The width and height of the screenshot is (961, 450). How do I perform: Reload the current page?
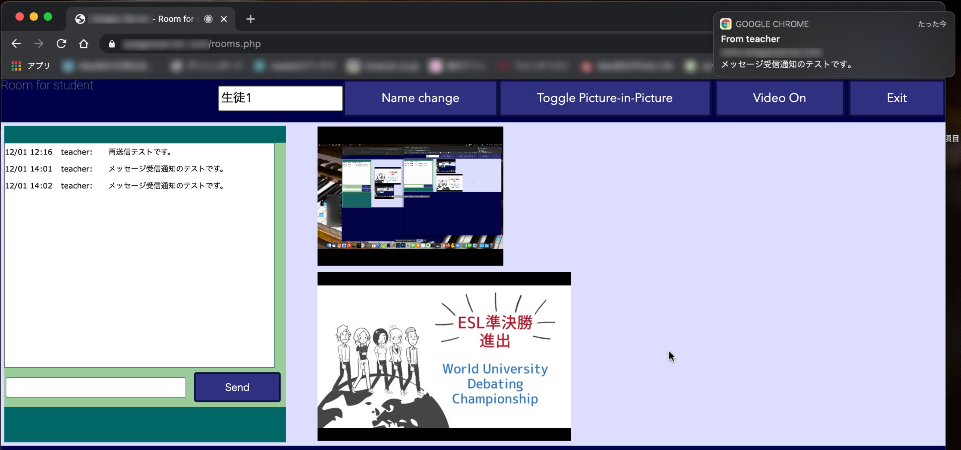coord(61,44)
